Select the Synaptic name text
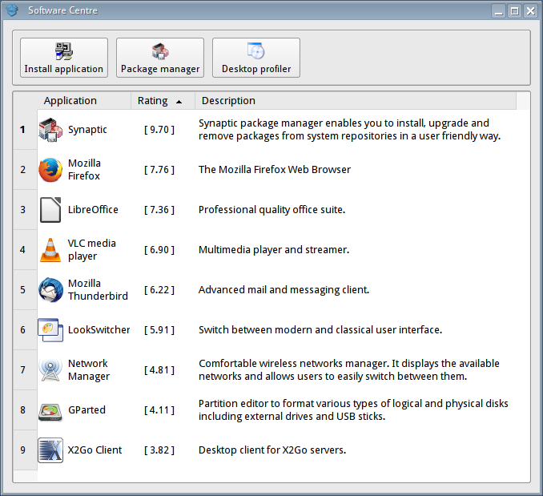The image size is (543, 496). (x=87, y=130)
